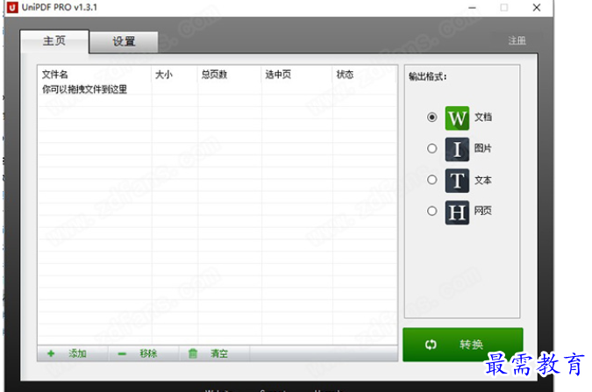Viewport: 592px width, 392px height.
Task: Start conversion with the 转换 button
Action: click(462, 345)
